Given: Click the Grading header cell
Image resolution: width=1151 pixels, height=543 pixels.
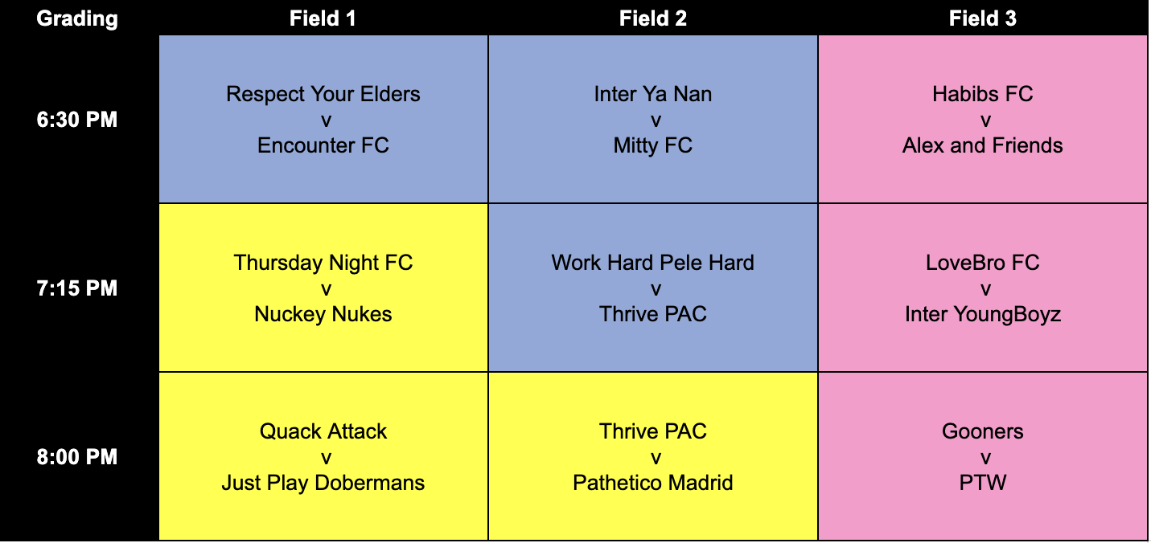Looking at the screenshot, I should pos(77,18).
